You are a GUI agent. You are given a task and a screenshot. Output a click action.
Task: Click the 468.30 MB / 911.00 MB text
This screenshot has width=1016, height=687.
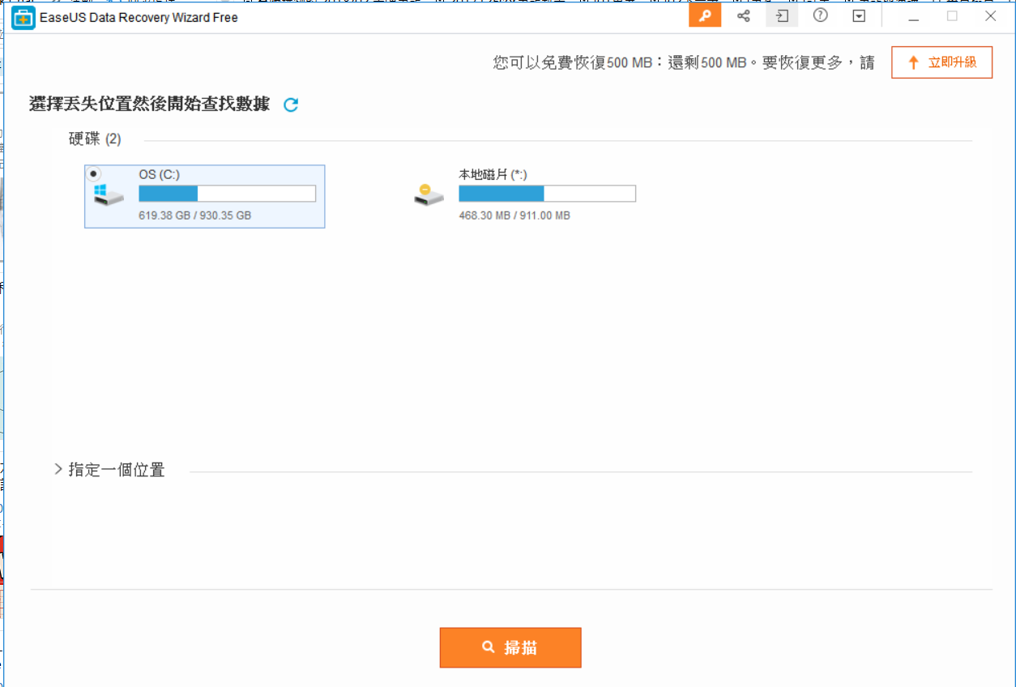[x=514, y=215]
